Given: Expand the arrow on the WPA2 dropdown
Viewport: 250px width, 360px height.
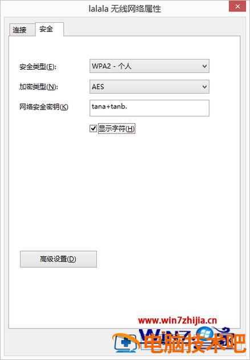Looking at the screenshot, I should pos(204,66).
